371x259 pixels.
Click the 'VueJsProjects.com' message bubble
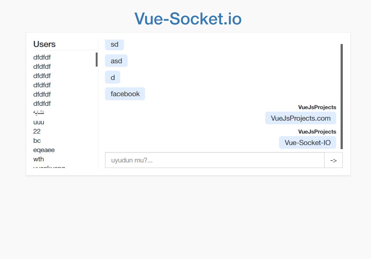point(301,118)
